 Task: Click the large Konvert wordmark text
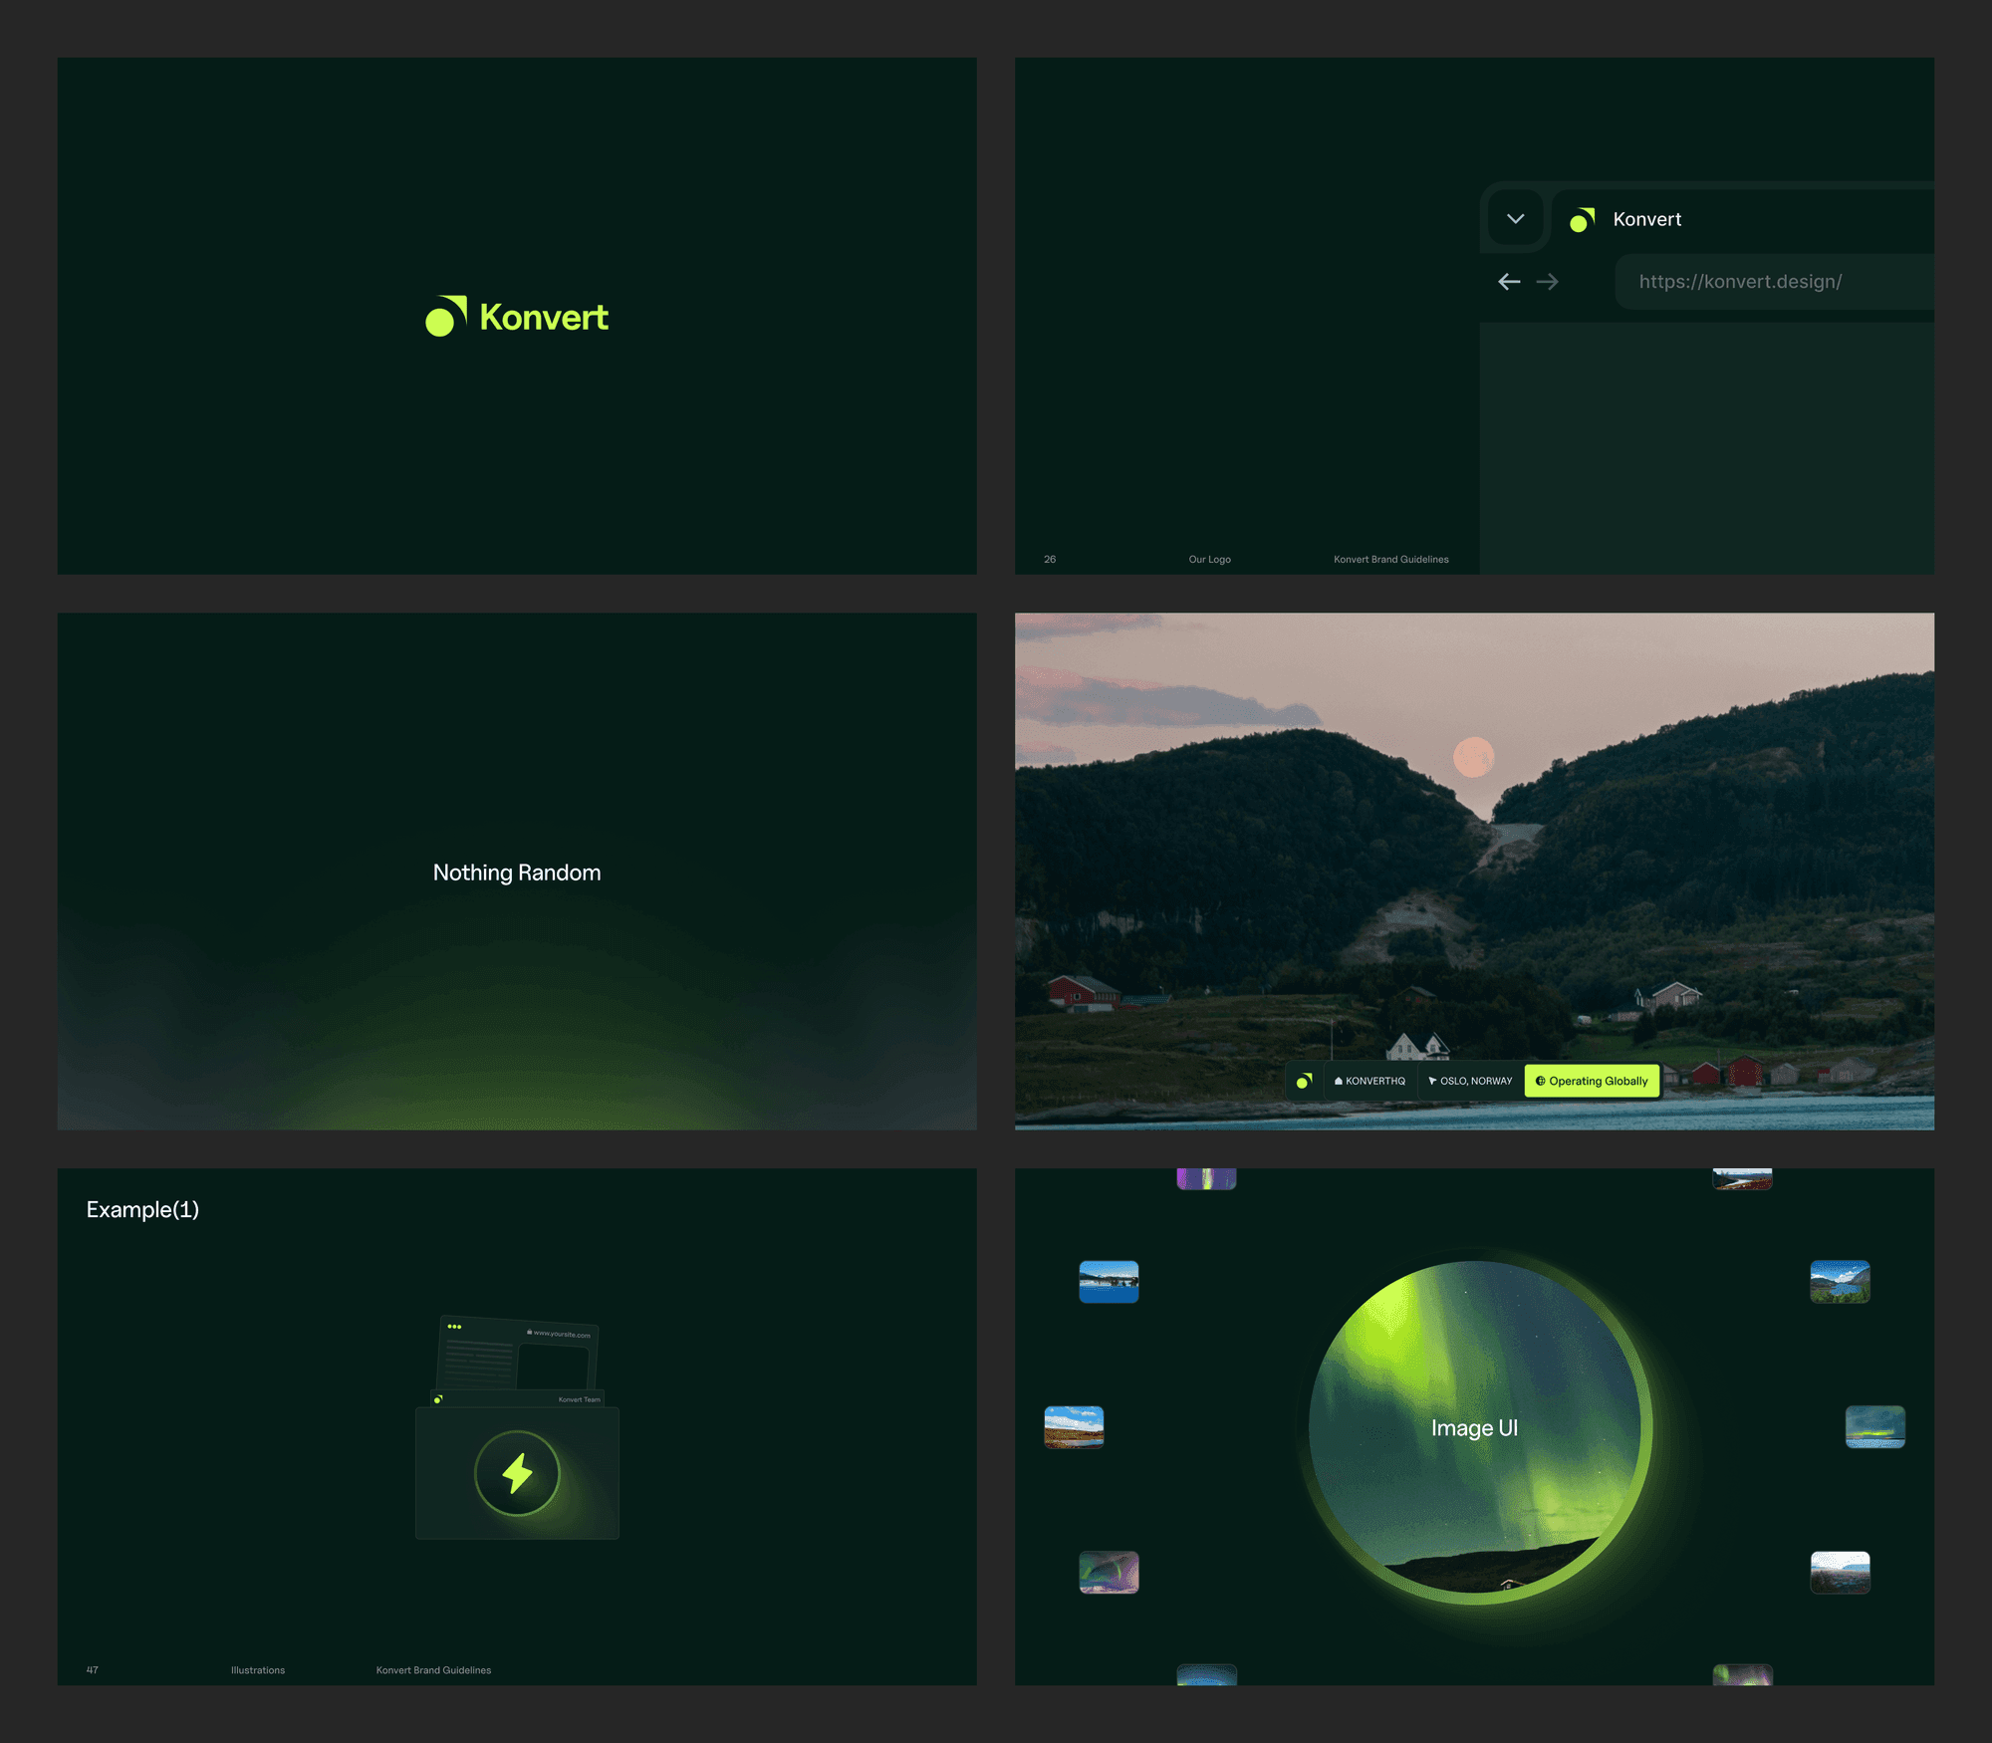coord(544,317)
